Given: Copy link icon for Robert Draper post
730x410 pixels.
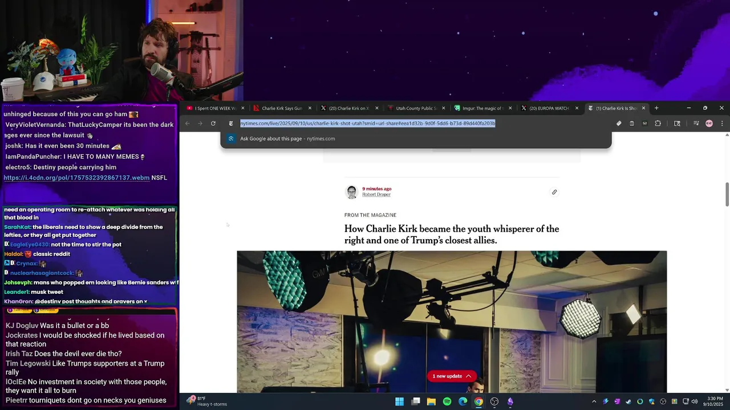Looking at the screenshot, I should pos(554,192).
